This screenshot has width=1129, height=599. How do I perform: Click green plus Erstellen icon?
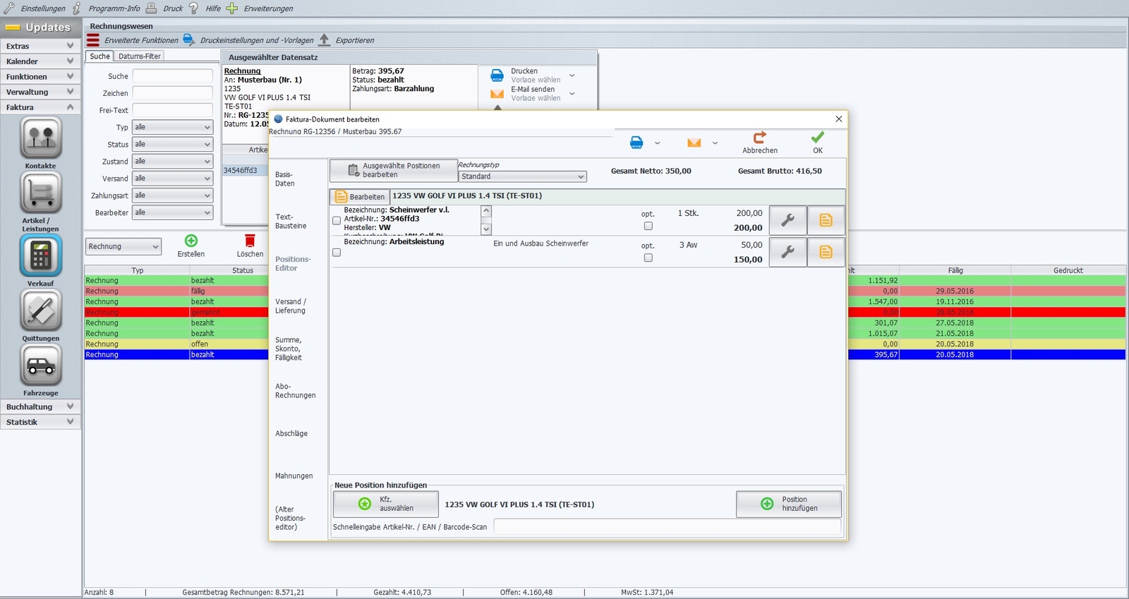point(191,241)
